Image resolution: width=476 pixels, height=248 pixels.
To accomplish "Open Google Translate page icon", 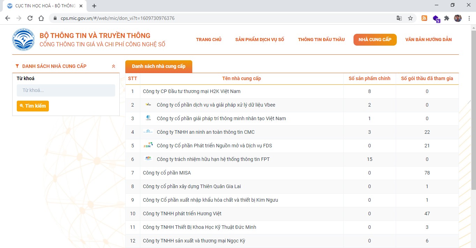I will pyautogui.click(x=399, y=18).
